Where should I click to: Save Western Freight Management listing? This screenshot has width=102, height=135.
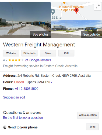(48, 53)
